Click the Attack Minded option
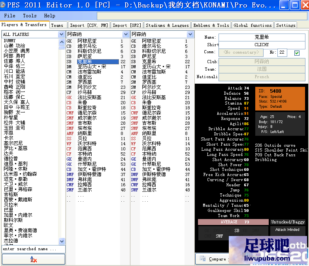Image resolution: width=309 pixels, height=266 pixels. 287,230
